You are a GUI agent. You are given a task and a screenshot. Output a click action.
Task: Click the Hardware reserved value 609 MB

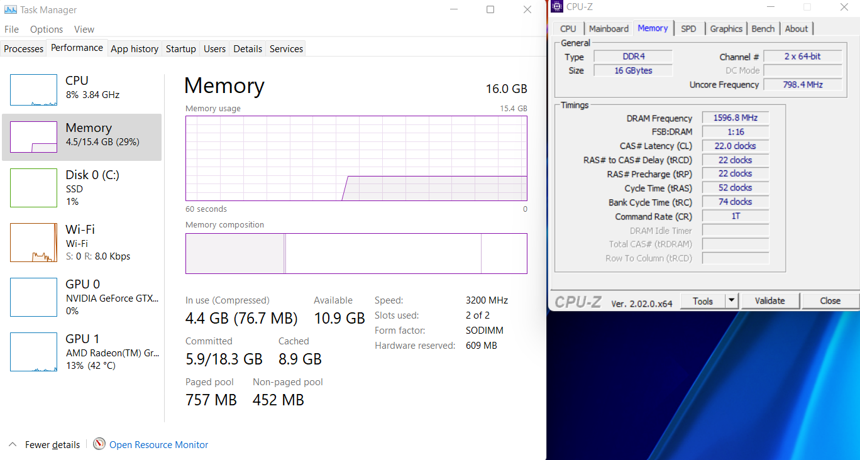click(482, 346)
